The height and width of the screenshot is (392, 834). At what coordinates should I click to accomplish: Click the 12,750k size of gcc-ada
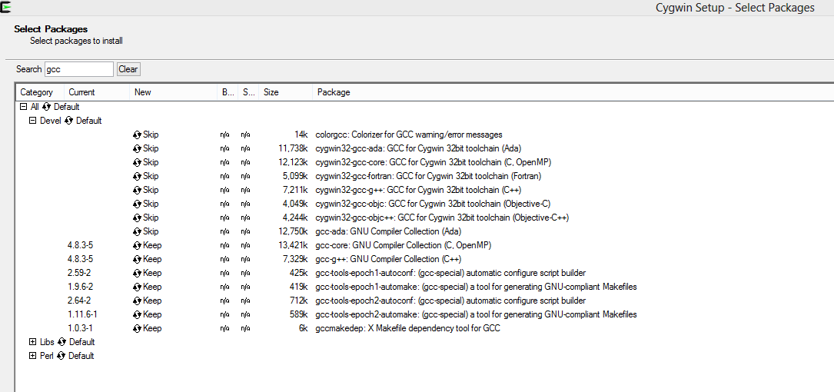click(x=293, y=231)
